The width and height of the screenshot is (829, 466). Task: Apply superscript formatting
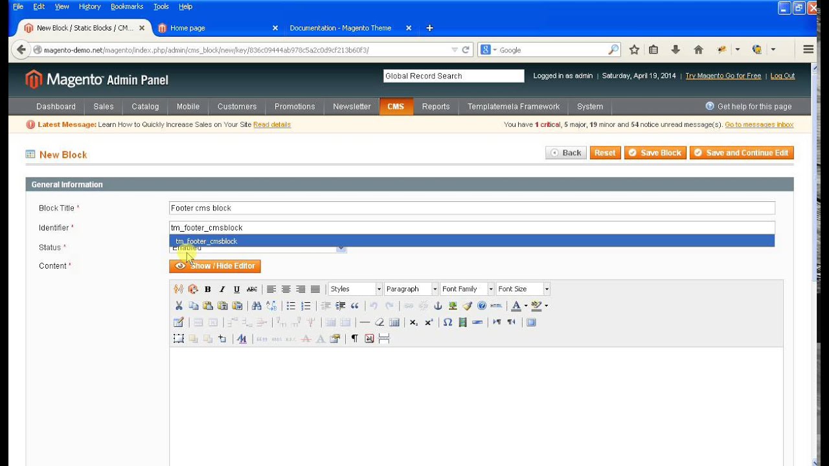coord(429,322)
